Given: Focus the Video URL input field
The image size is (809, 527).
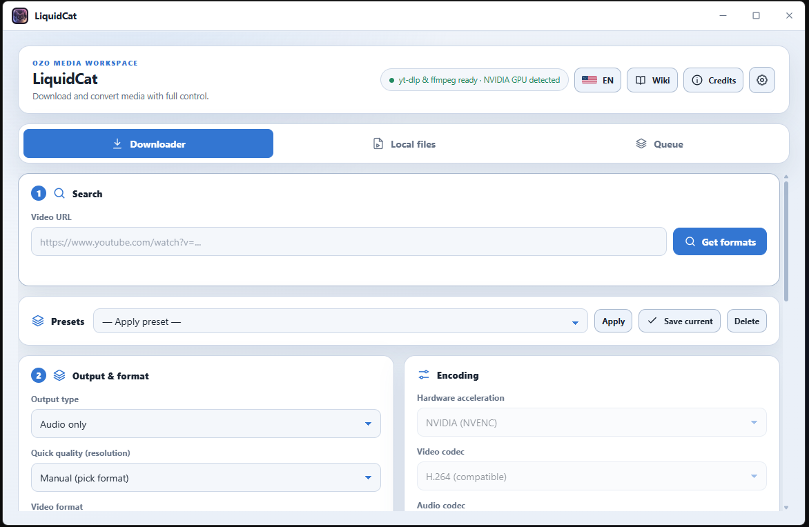Looking at the screenshot, I should coord(349,241).
